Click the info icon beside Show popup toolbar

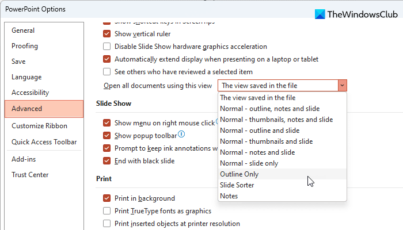181,135
